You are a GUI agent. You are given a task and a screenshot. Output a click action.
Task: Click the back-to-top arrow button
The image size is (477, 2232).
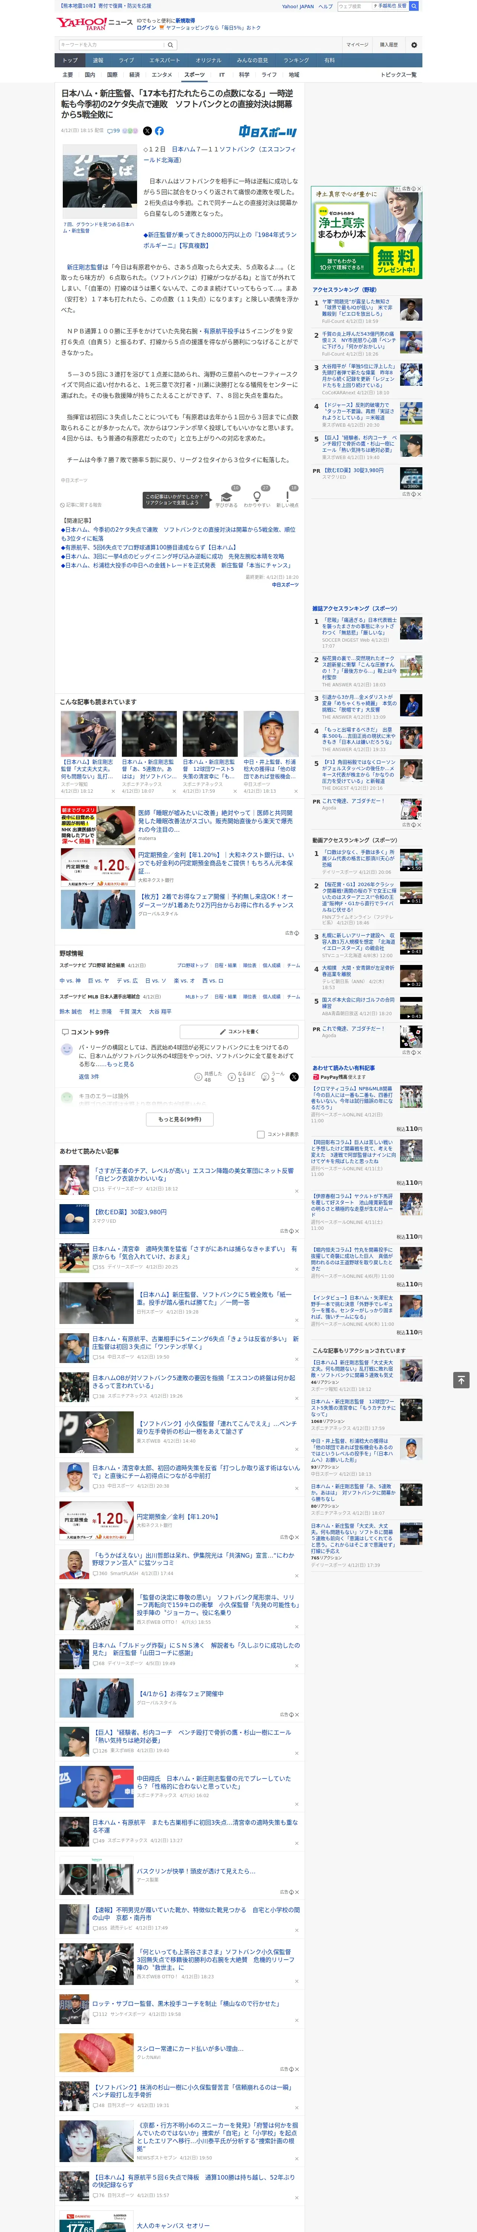click(461, 1379)
